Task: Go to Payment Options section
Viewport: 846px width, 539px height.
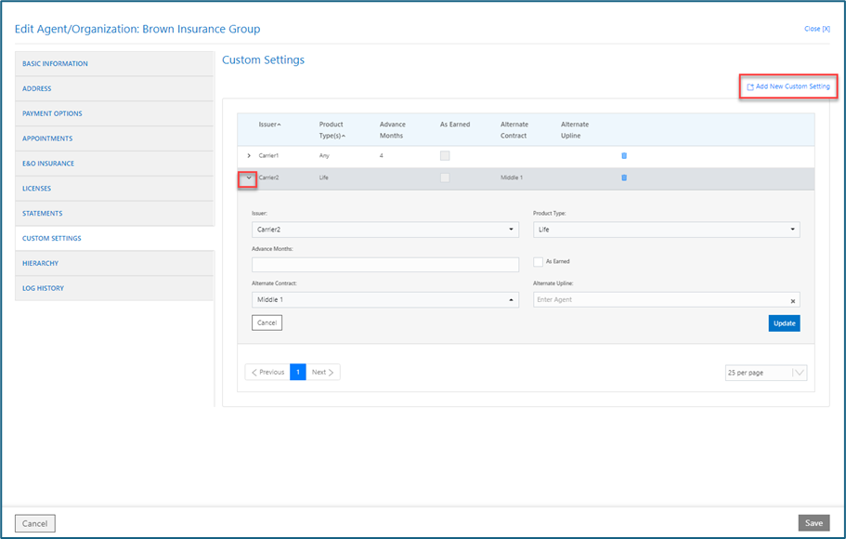Action: coord(114,113)
